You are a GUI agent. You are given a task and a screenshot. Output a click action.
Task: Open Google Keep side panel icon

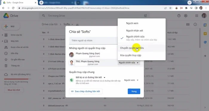205,34
